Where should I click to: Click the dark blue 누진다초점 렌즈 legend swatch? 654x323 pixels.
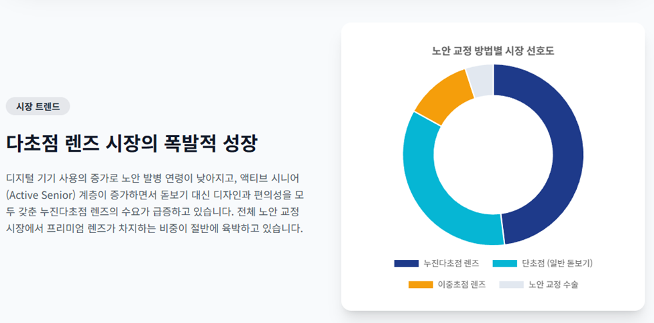coord(406,263)
